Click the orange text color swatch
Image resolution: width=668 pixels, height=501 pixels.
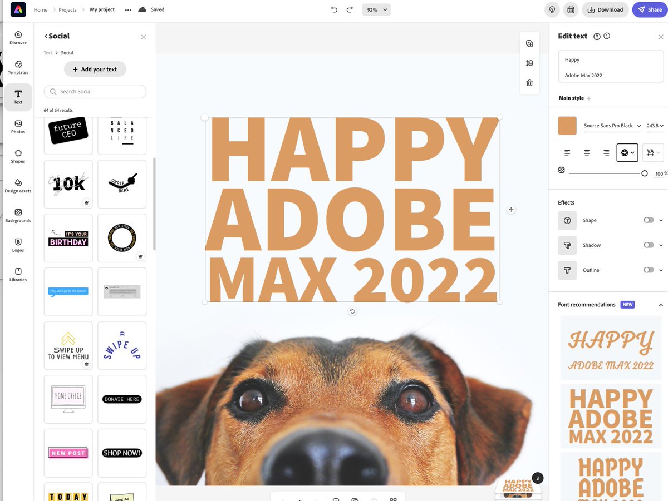(x=567, y=126)
